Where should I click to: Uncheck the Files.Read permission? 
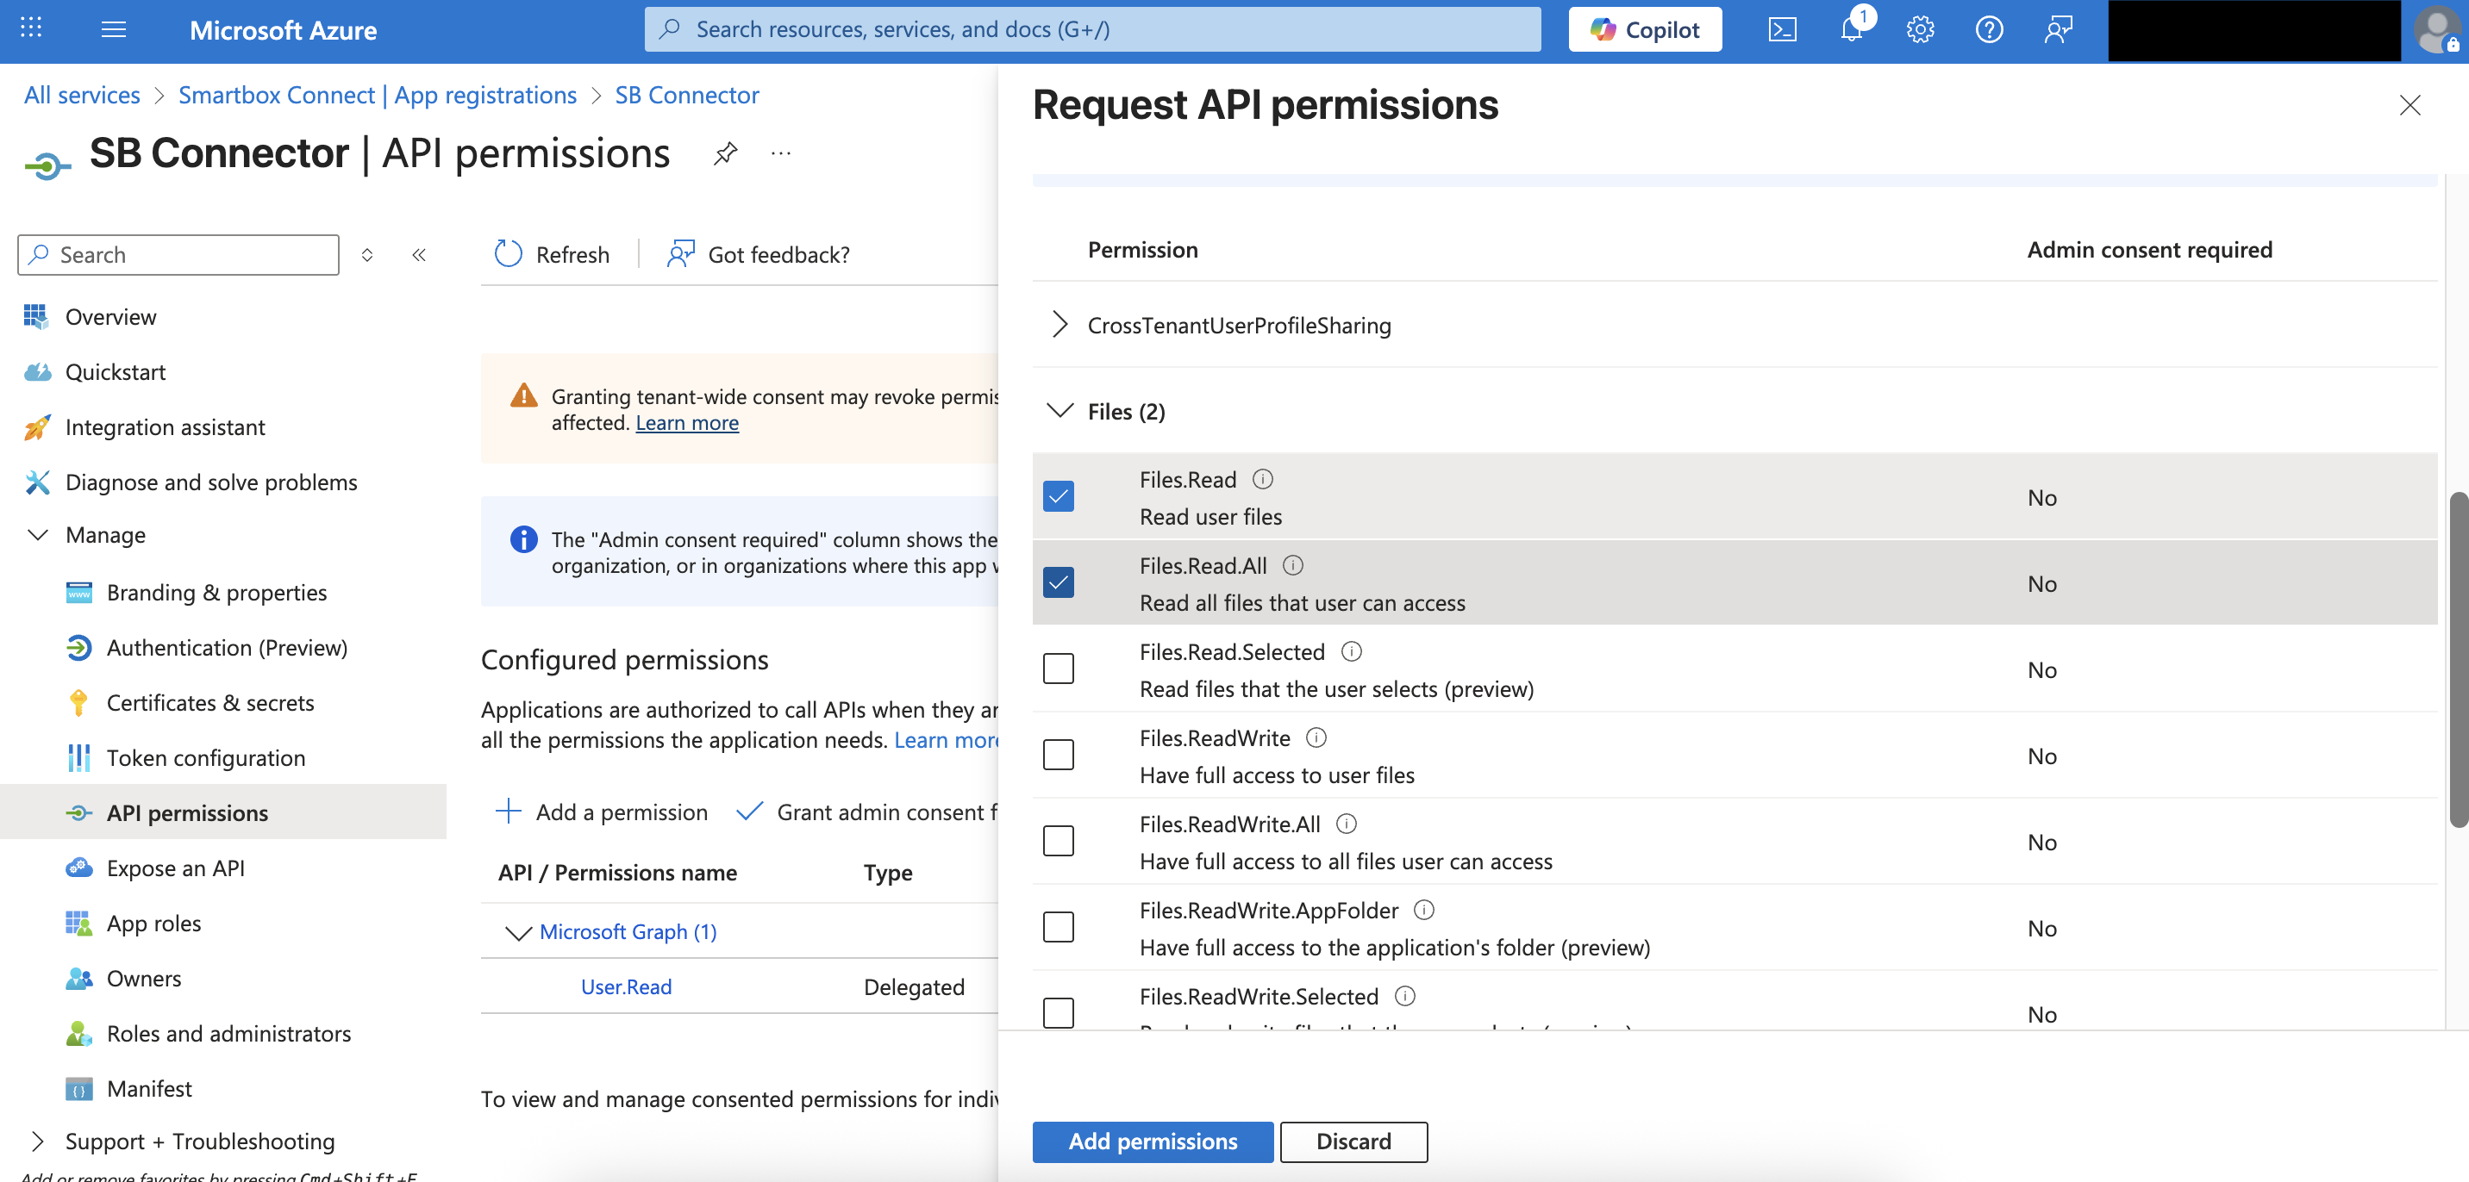[1058, 496]
